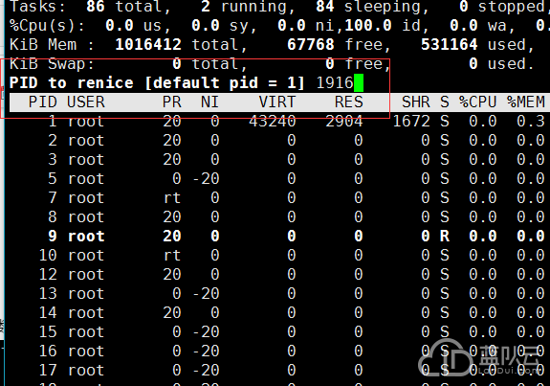Viewport: 550px width, 386px height.
Task: Select the PR column header
Action: [171, 102]
